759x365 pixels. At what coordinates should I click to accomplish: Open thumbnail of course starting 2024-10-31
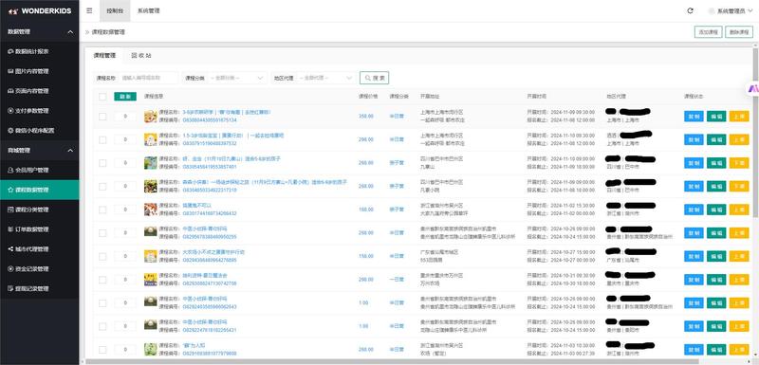151,280
